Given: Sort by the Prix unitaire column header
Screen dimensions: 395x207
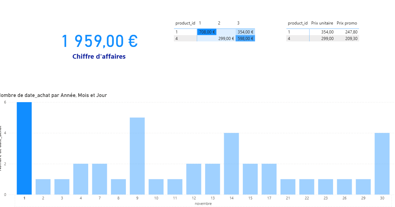Looking at the screenshot, I should pos(322,23).
